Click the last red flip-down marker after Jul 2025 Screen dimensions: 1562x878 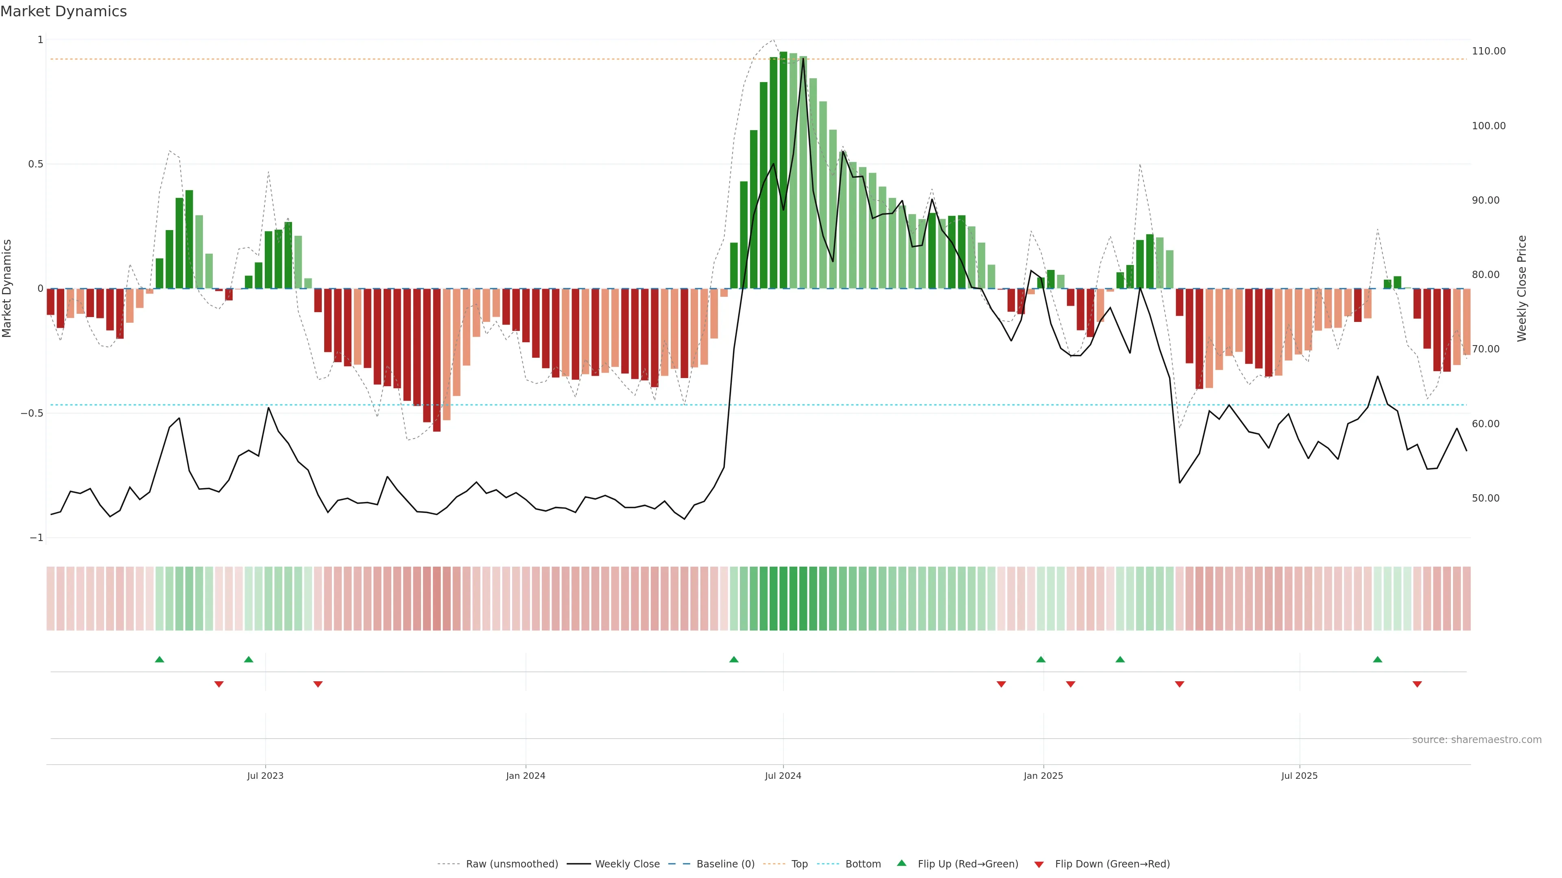point(1417,684)
